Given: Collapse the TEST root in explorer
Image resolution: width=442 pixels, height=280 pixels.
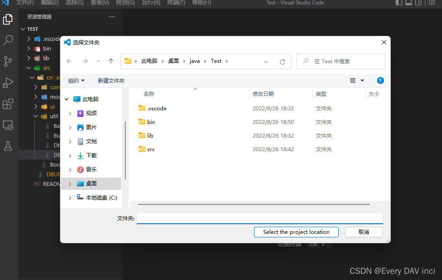Looking at the screenshot, I should [23, 29].
